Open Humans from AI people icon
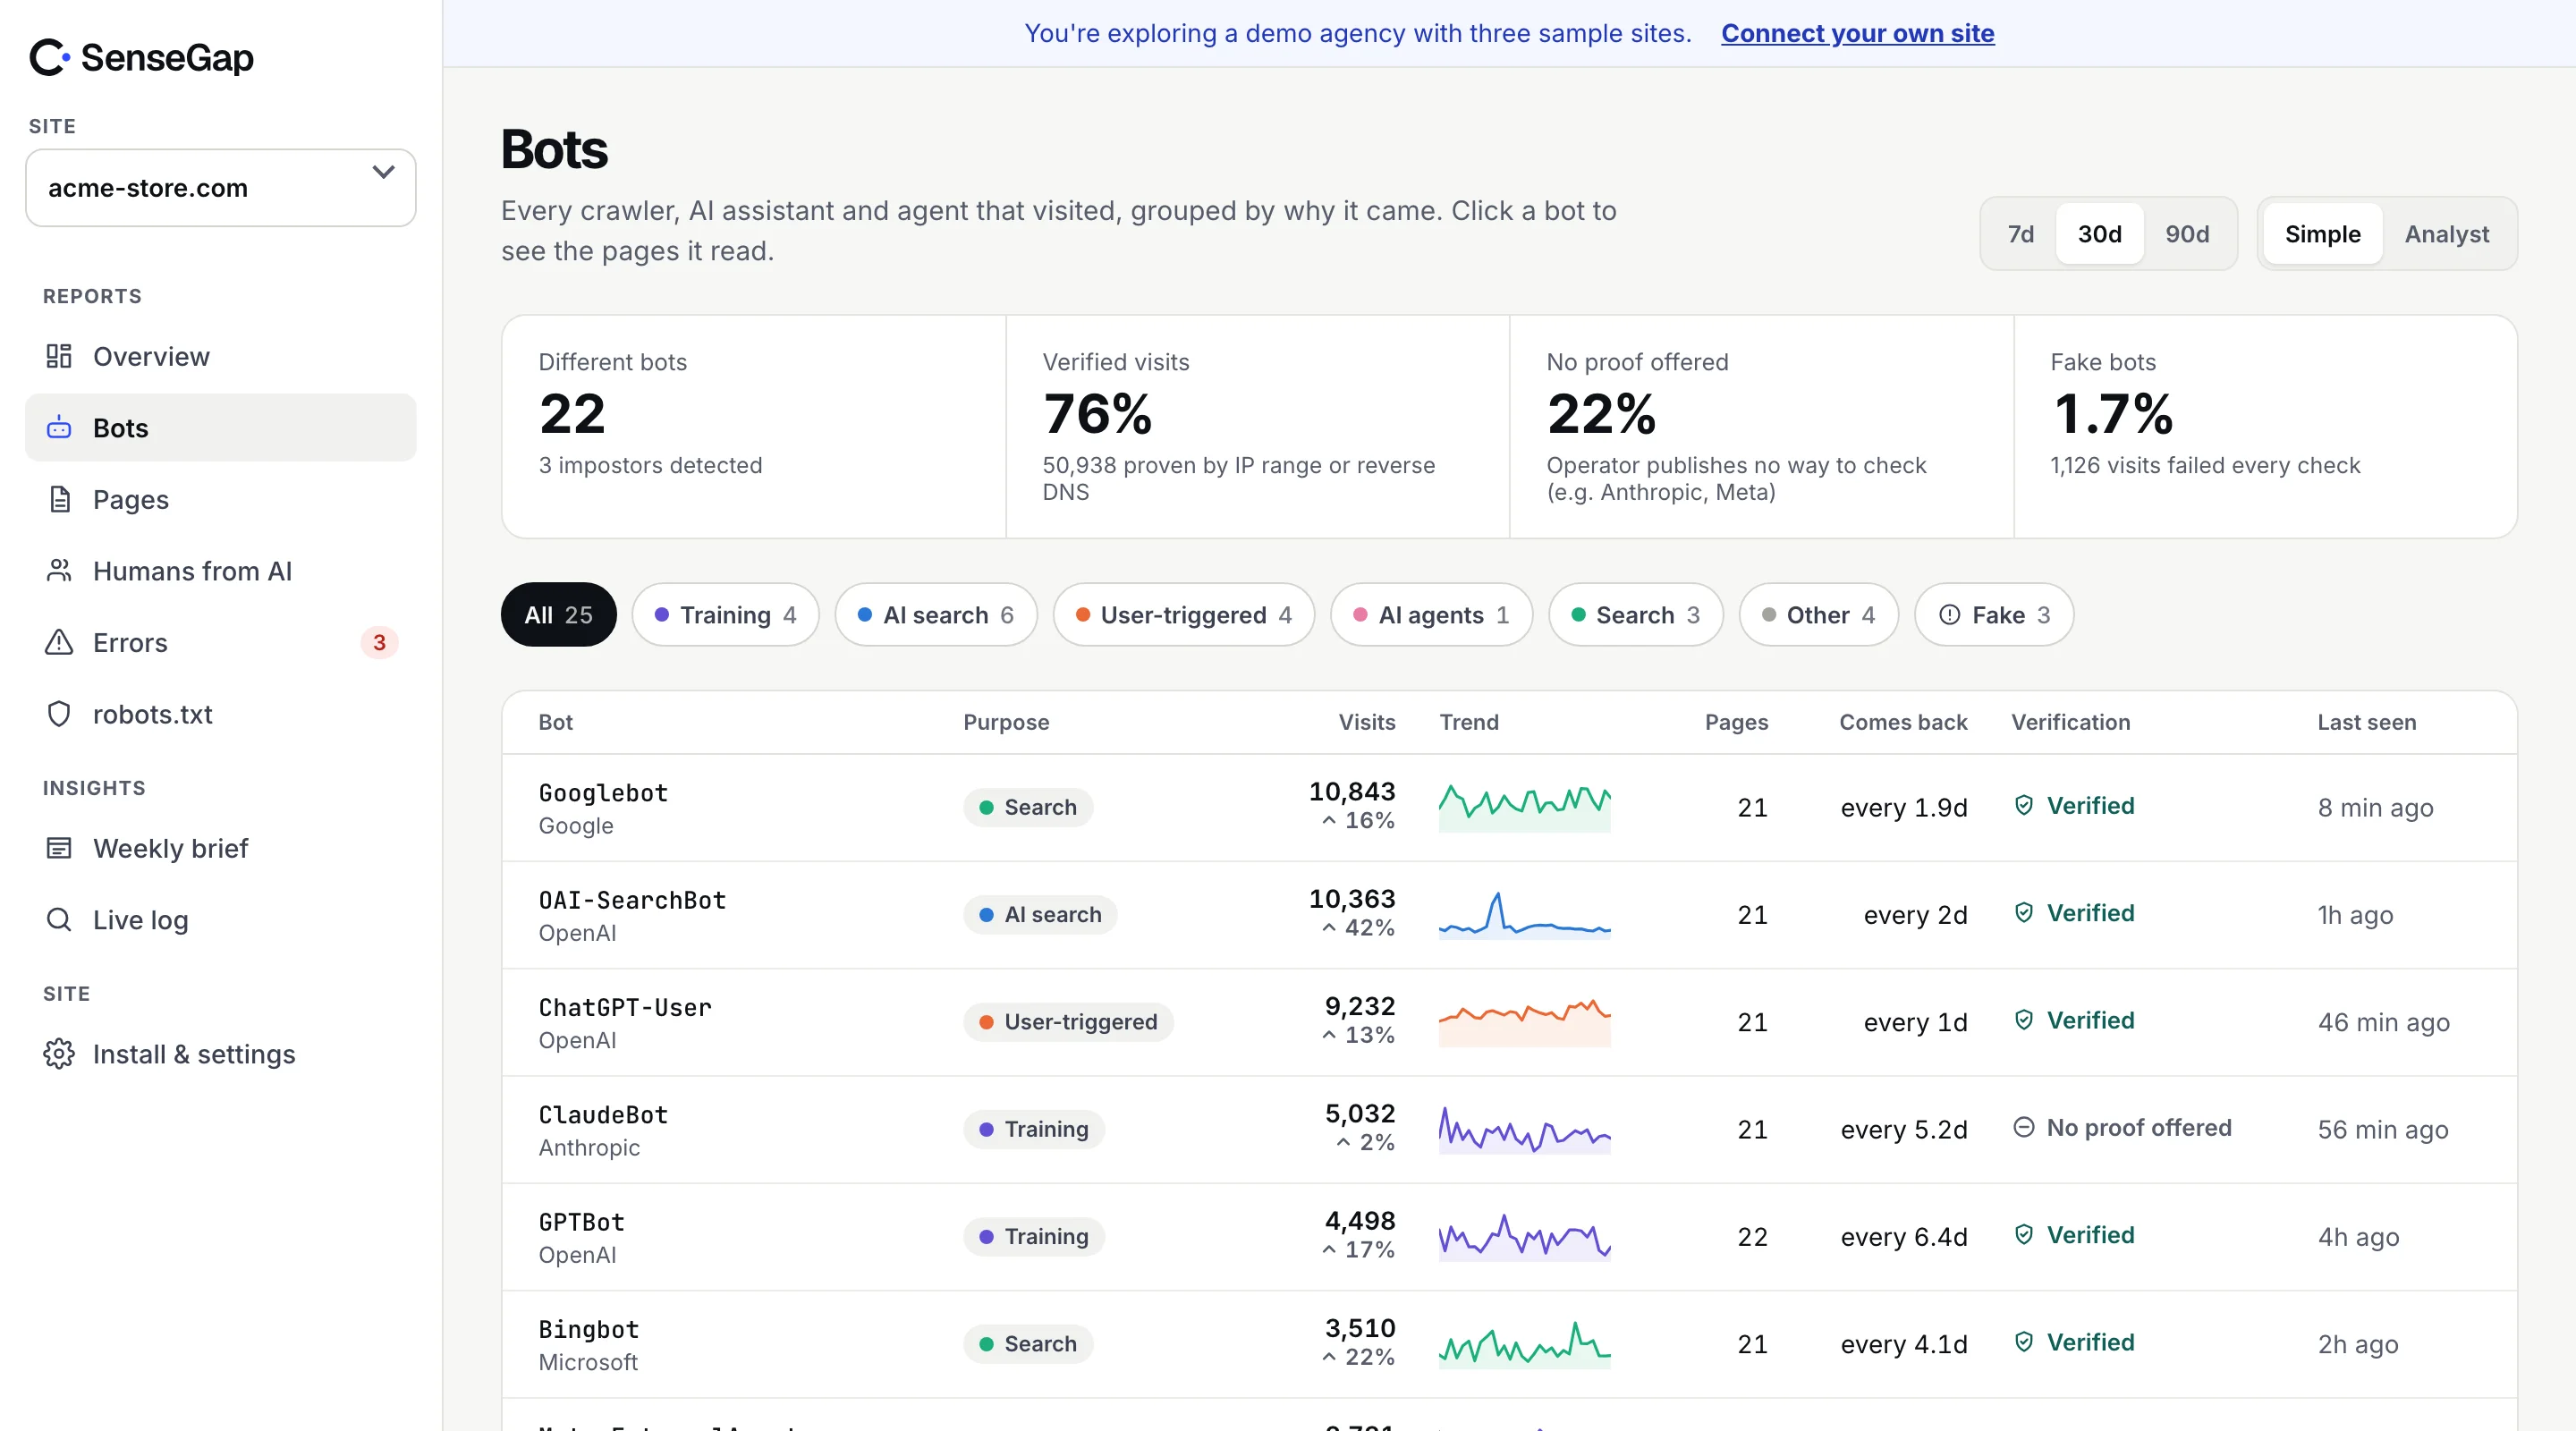2576x1431 pixels. tap(59, 571)
